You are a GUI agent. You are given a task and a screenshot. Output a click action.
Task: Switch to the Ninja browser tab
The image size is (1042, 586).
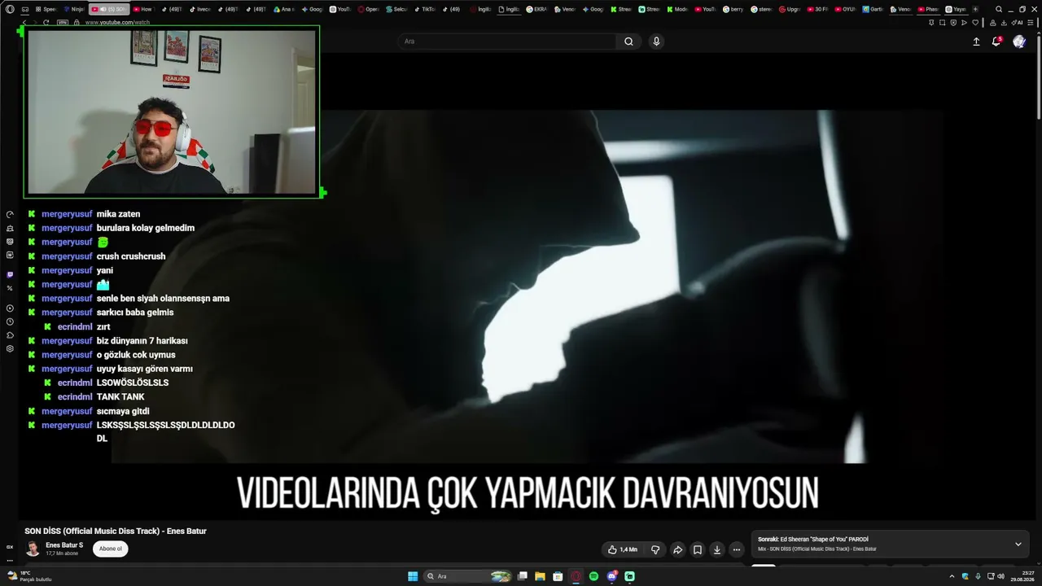coord(74,9)
